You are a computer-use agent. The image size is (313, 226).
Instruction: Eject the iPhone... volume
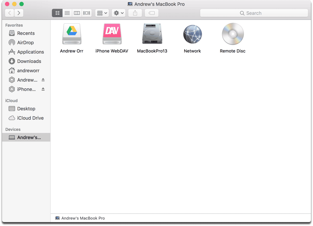[43, 89]
